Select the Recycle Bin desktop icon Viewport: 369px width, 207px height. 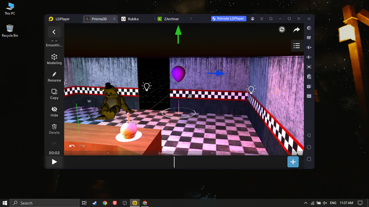(10, 31)
